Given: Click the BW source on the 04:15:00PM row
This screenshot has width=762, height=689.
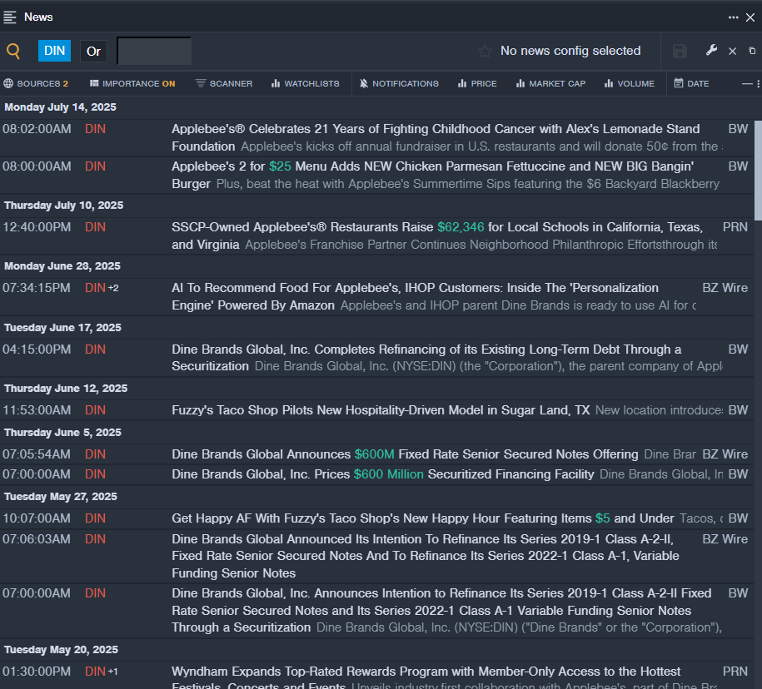Looking at the screenshot, I should pyautogui.click(x=738, y=349).
